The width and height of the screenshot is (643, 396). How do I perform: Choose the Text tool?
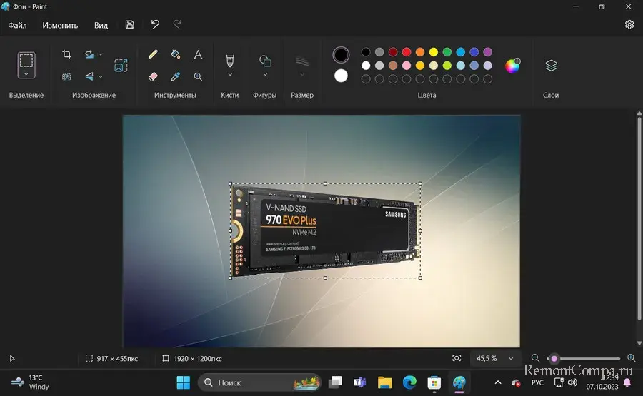click(198, 54)
